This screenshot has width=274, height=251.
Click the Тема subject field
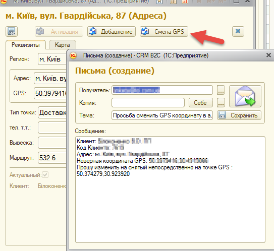(162, 115)
